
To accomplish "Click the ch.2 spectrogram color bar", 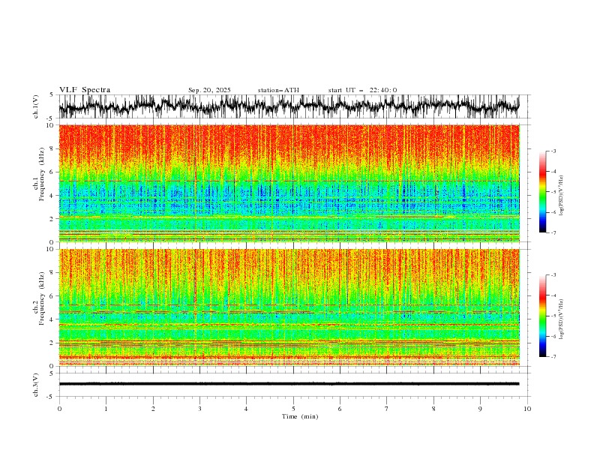I will (x=542, y=316).
